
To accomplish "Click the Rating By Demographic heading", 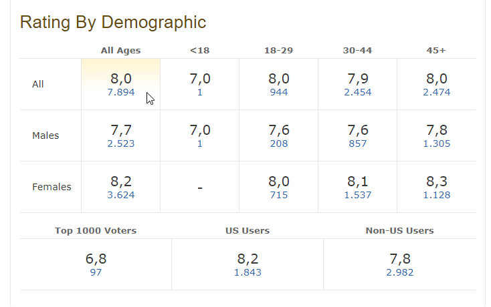I will click(x=113, y=22).
